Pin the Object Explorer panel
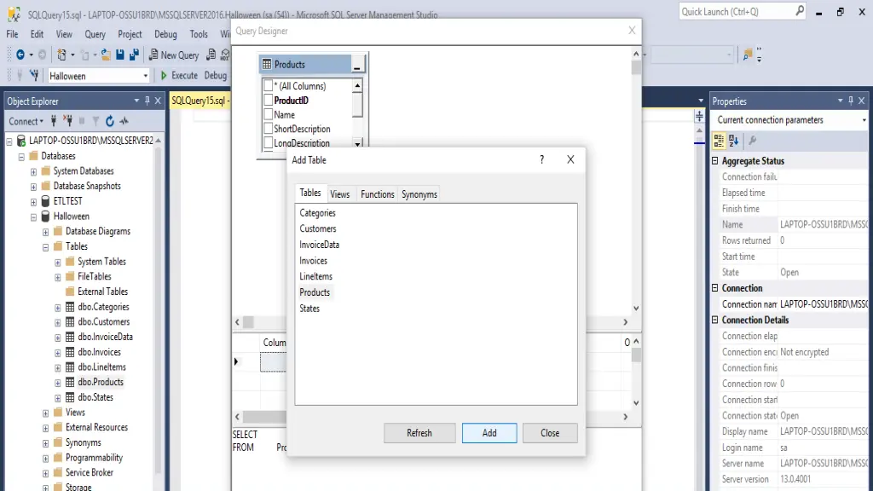 (147, 101)
